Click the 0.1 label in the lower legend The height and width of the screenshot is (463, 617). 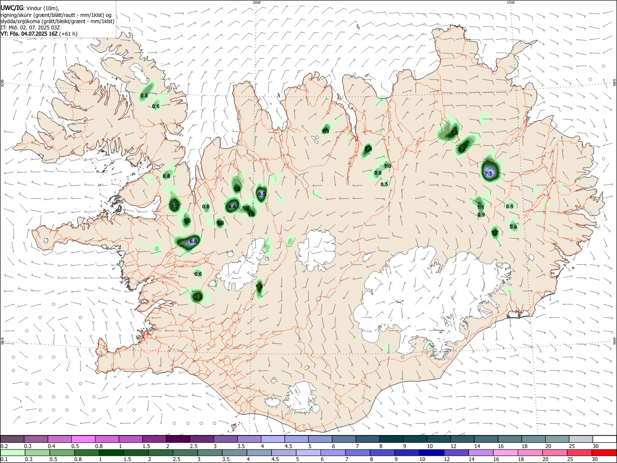4,460
